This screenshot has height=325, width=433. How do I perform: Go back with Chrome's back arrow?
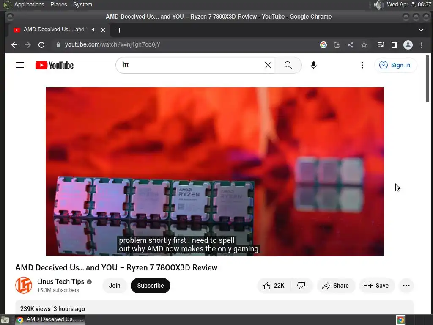pos(14,45)
